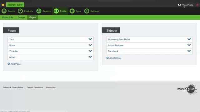This screenshot has width=200, height=112.
Task: Open the Reports bar-chart icon
Action: coord(39,11)
